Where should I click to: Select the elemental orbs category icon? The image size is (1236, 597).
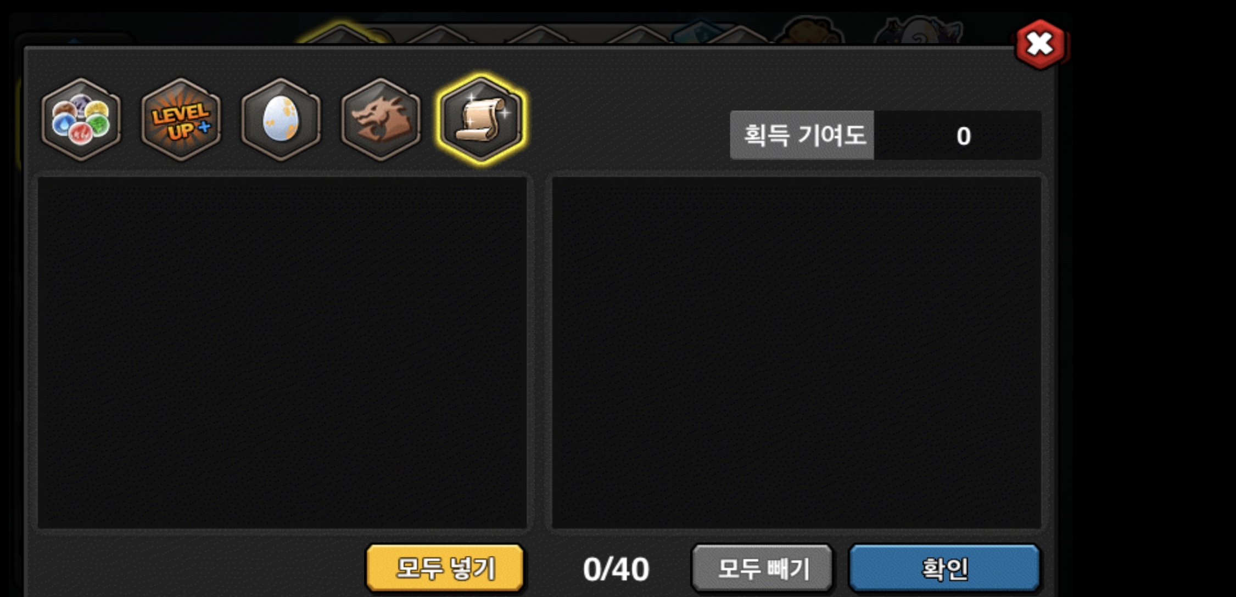click(x=81, y=119)
